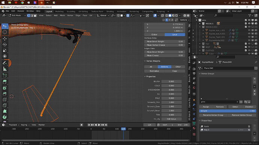Add a new vertex group with plus
This screenshot has height=145, width=259.
(254, 78)
